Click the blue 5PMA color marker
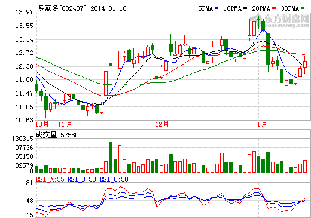311x218 pixels. pos(217,8)
